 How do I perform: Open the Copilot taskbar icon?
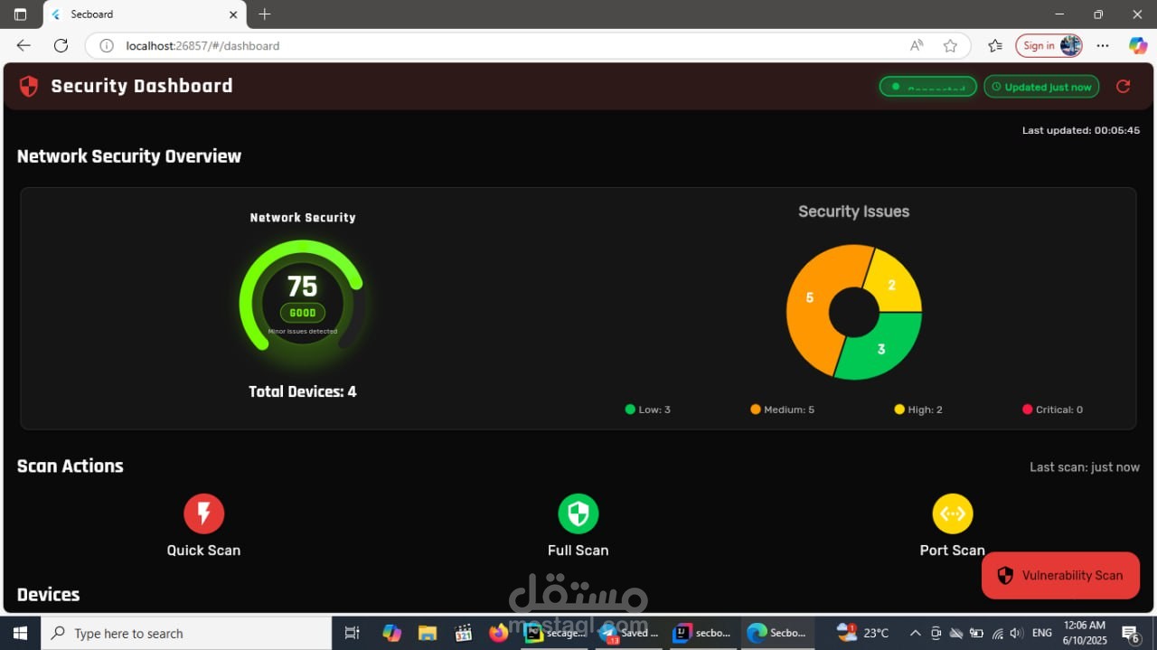[x=391, y=633]
